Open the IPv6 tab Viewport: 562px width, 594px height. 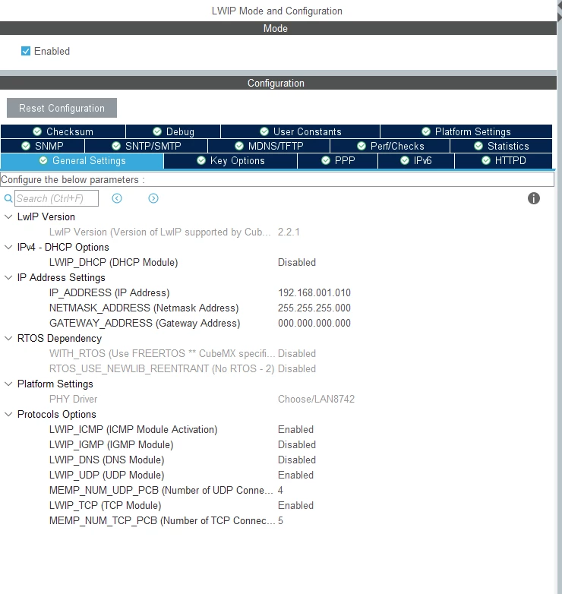coord(416,160)
